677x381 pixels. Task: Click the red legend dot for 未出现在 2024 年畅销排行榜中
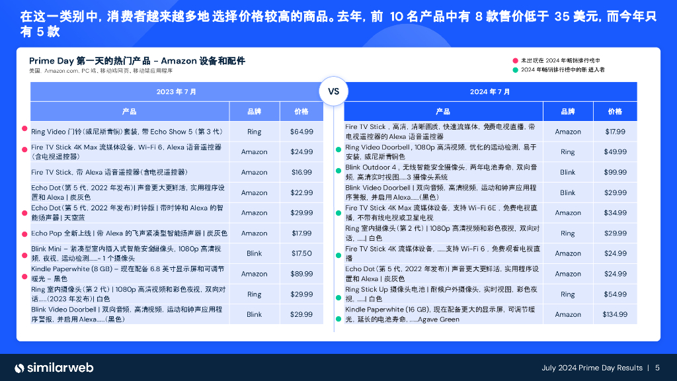click(x=515, y=60)
